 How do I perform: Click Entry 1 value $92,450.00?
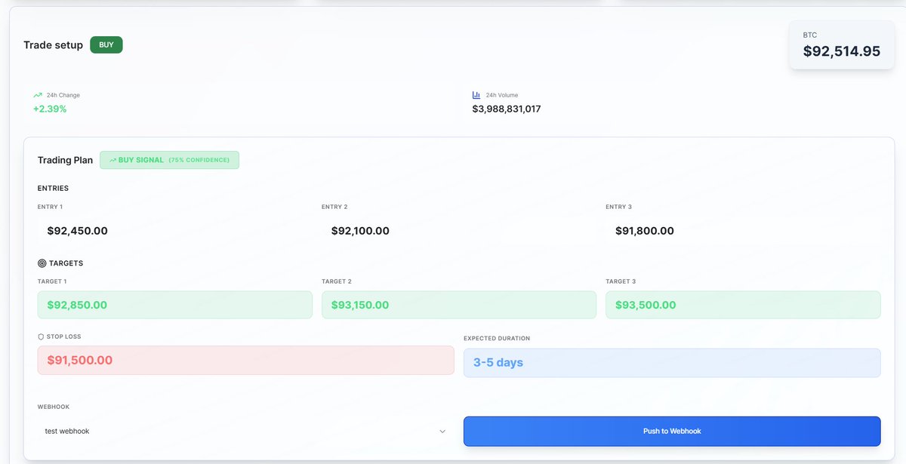point(77,231)
